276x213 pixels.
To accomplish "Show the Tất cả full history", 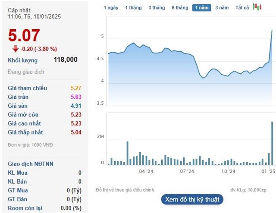I will [x=242, y=8].
